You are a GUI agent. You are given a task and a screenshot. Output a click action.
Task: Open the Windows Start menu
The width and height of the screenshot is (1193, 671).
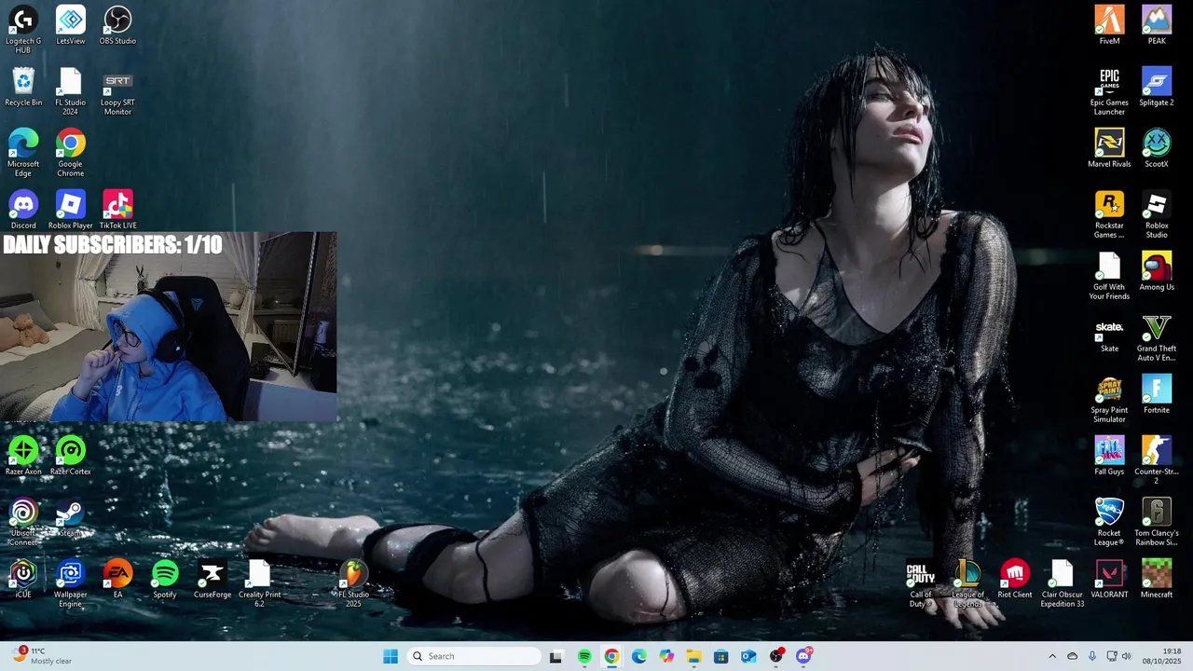[x=391, y=656]
